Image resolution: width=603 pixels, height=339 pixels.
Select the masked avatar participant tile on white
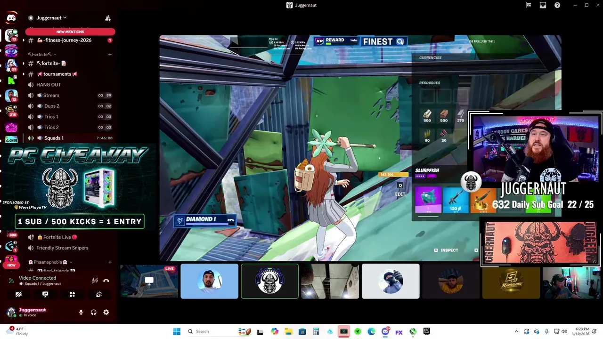[391, 281]
